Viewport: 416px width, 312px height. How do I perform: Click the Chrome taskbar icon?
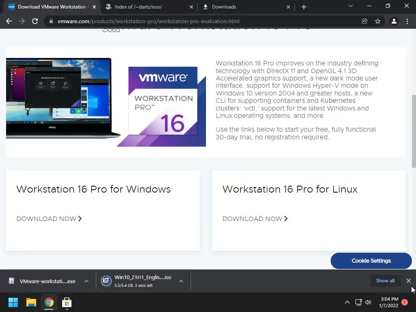coord(49,302)
